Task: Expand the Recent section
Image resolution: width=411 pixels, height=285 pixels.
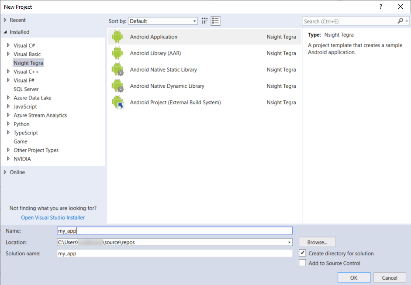Action: pyautogui.click(x=5, y=20)
